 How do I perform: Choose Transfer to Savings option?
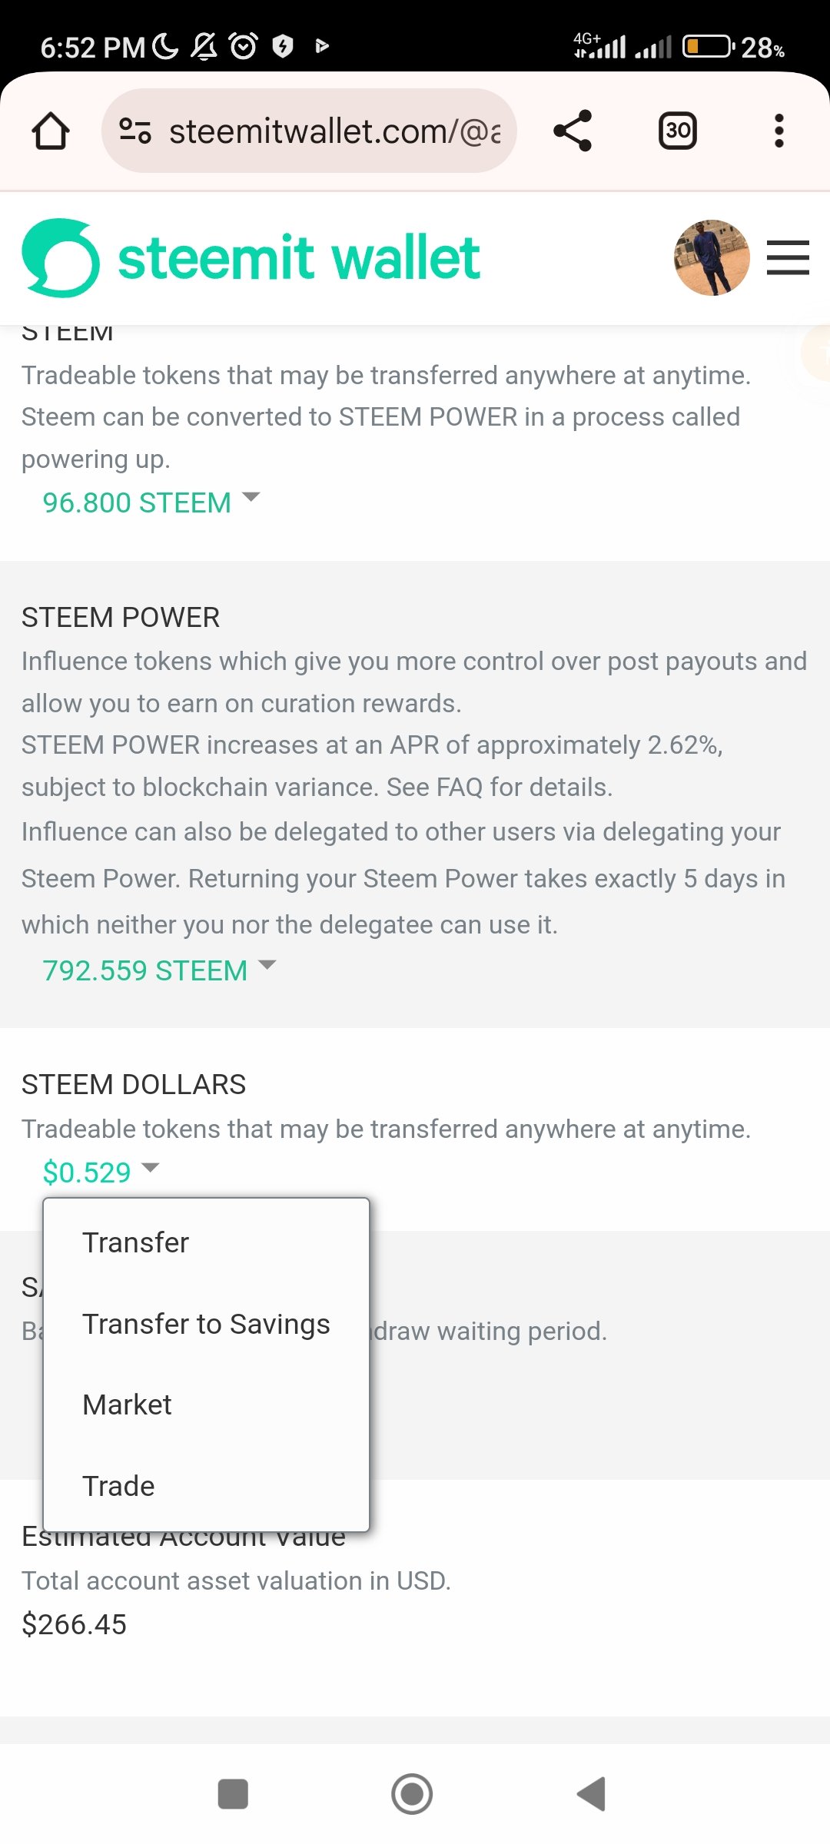[x=206, y=1324]
